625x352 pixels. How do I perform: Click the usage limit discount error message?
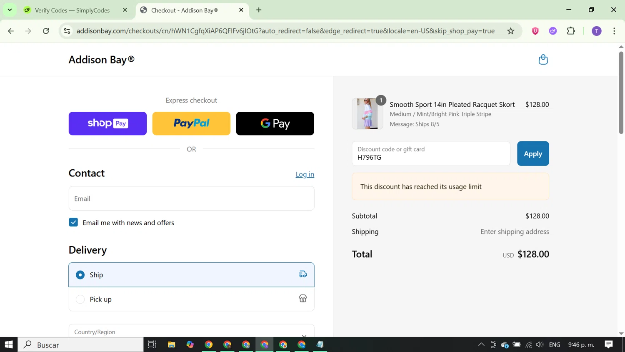[x=450, y=186]
